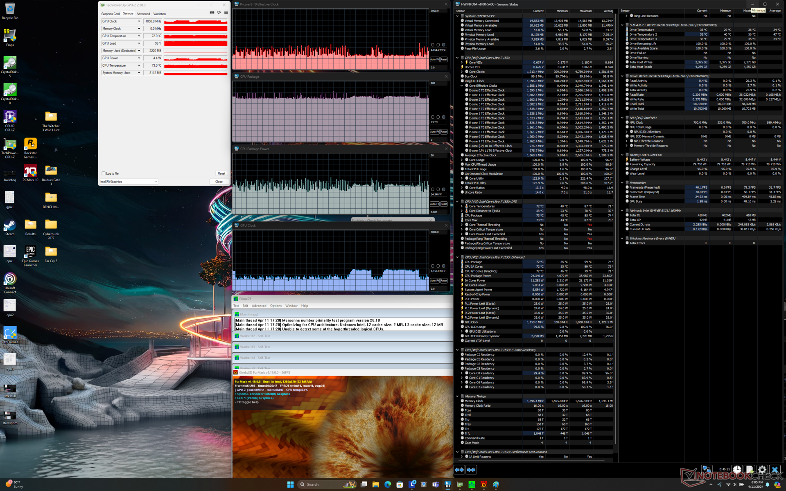This screenshot has height=491, width=786.
Task: Enable the Log to file checkbox
Action: point(104,173)
